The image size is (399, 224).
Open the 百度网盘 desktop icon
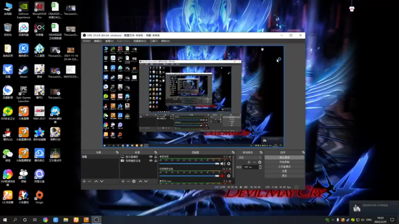click(23, 29)
